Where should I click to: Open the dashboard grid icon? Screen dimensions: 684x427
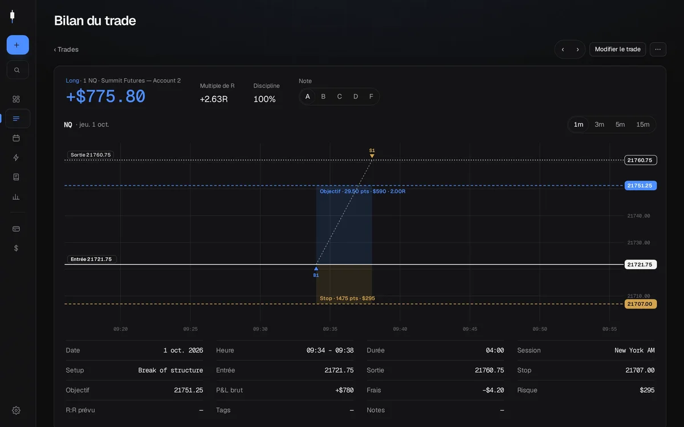click(x=16, y=99)
